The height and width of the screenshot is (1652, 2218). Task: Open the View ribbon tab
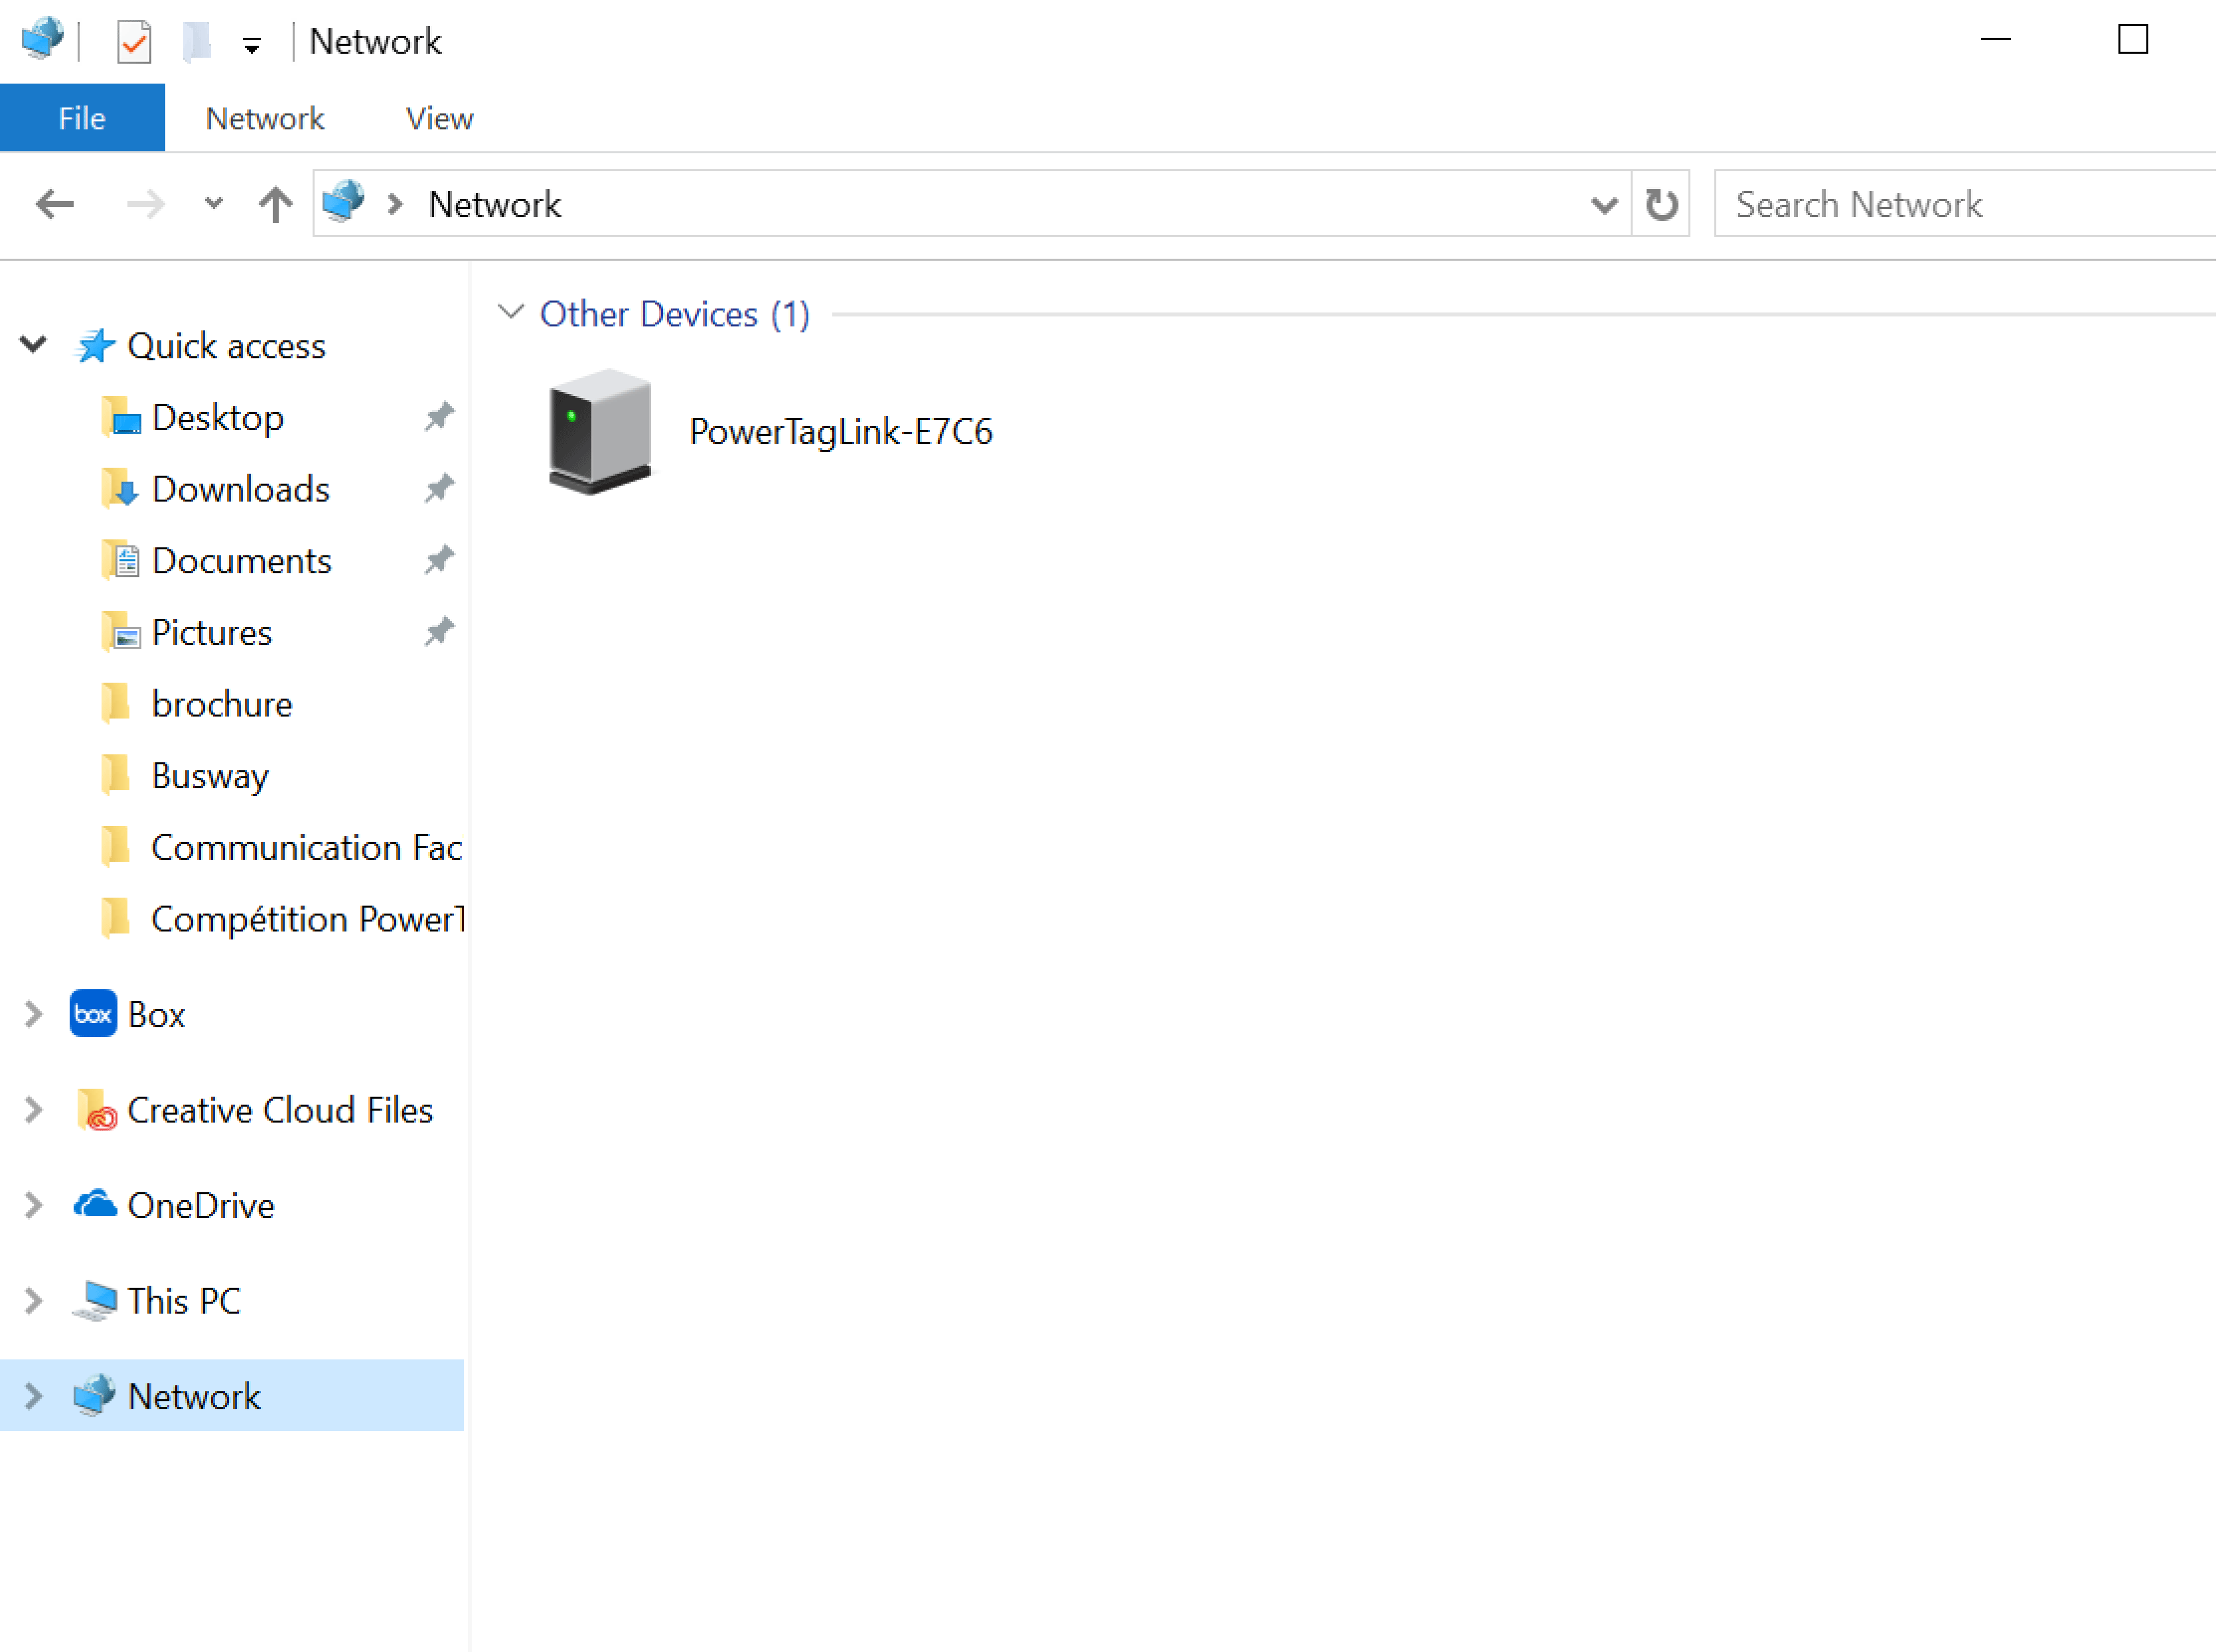tap(439, 118)
